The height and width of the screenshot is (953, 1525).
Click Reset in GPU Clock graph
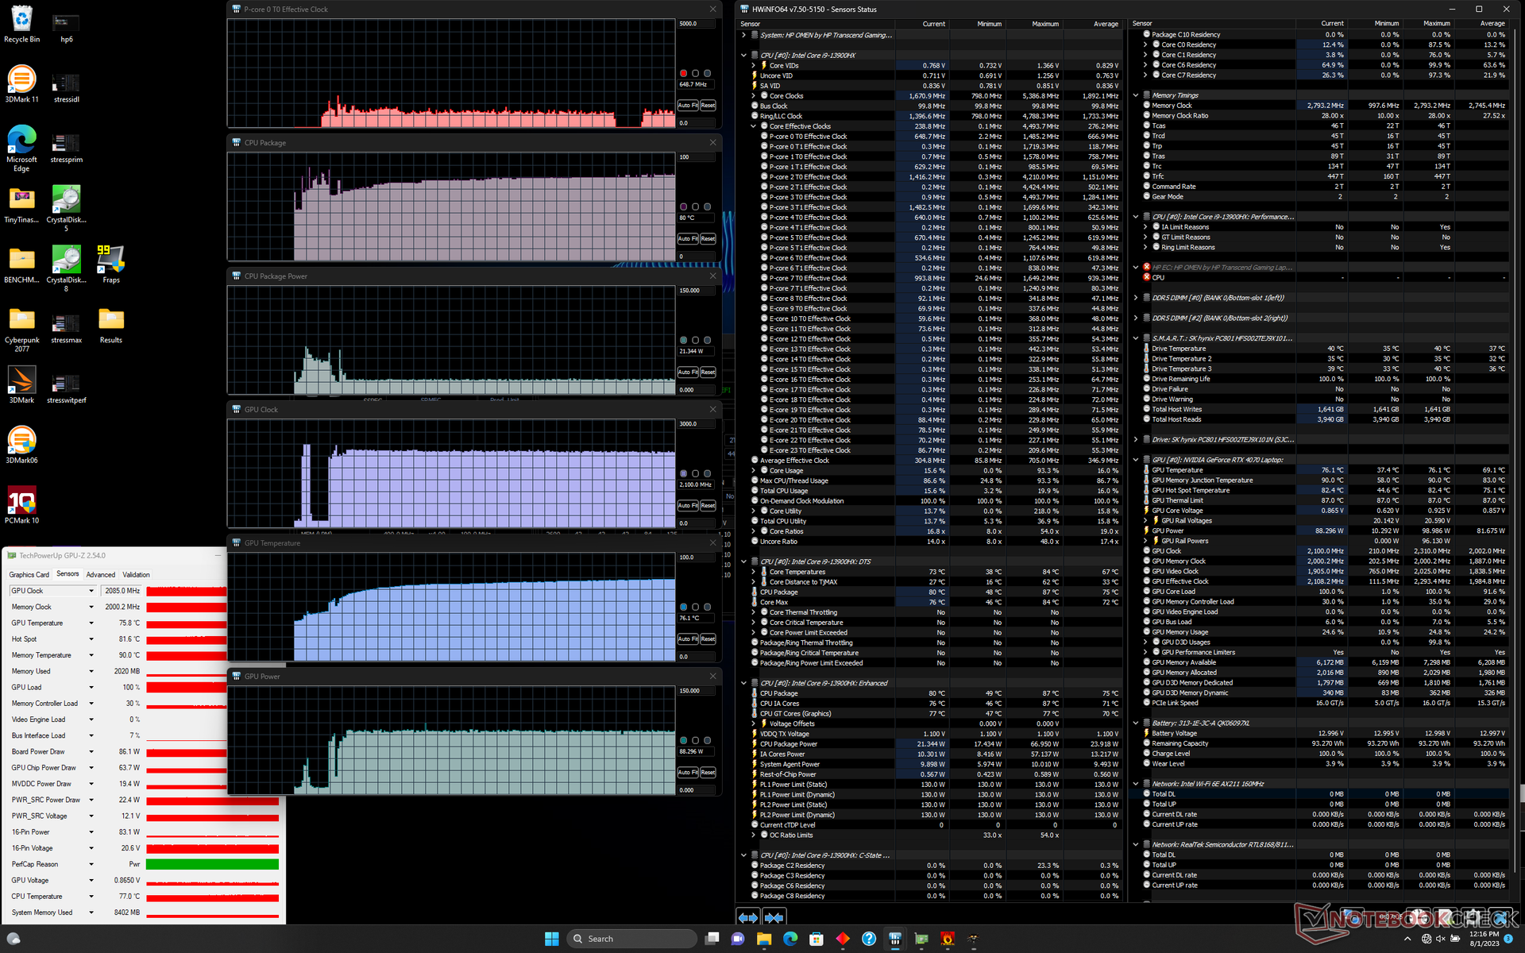point(708,505)
